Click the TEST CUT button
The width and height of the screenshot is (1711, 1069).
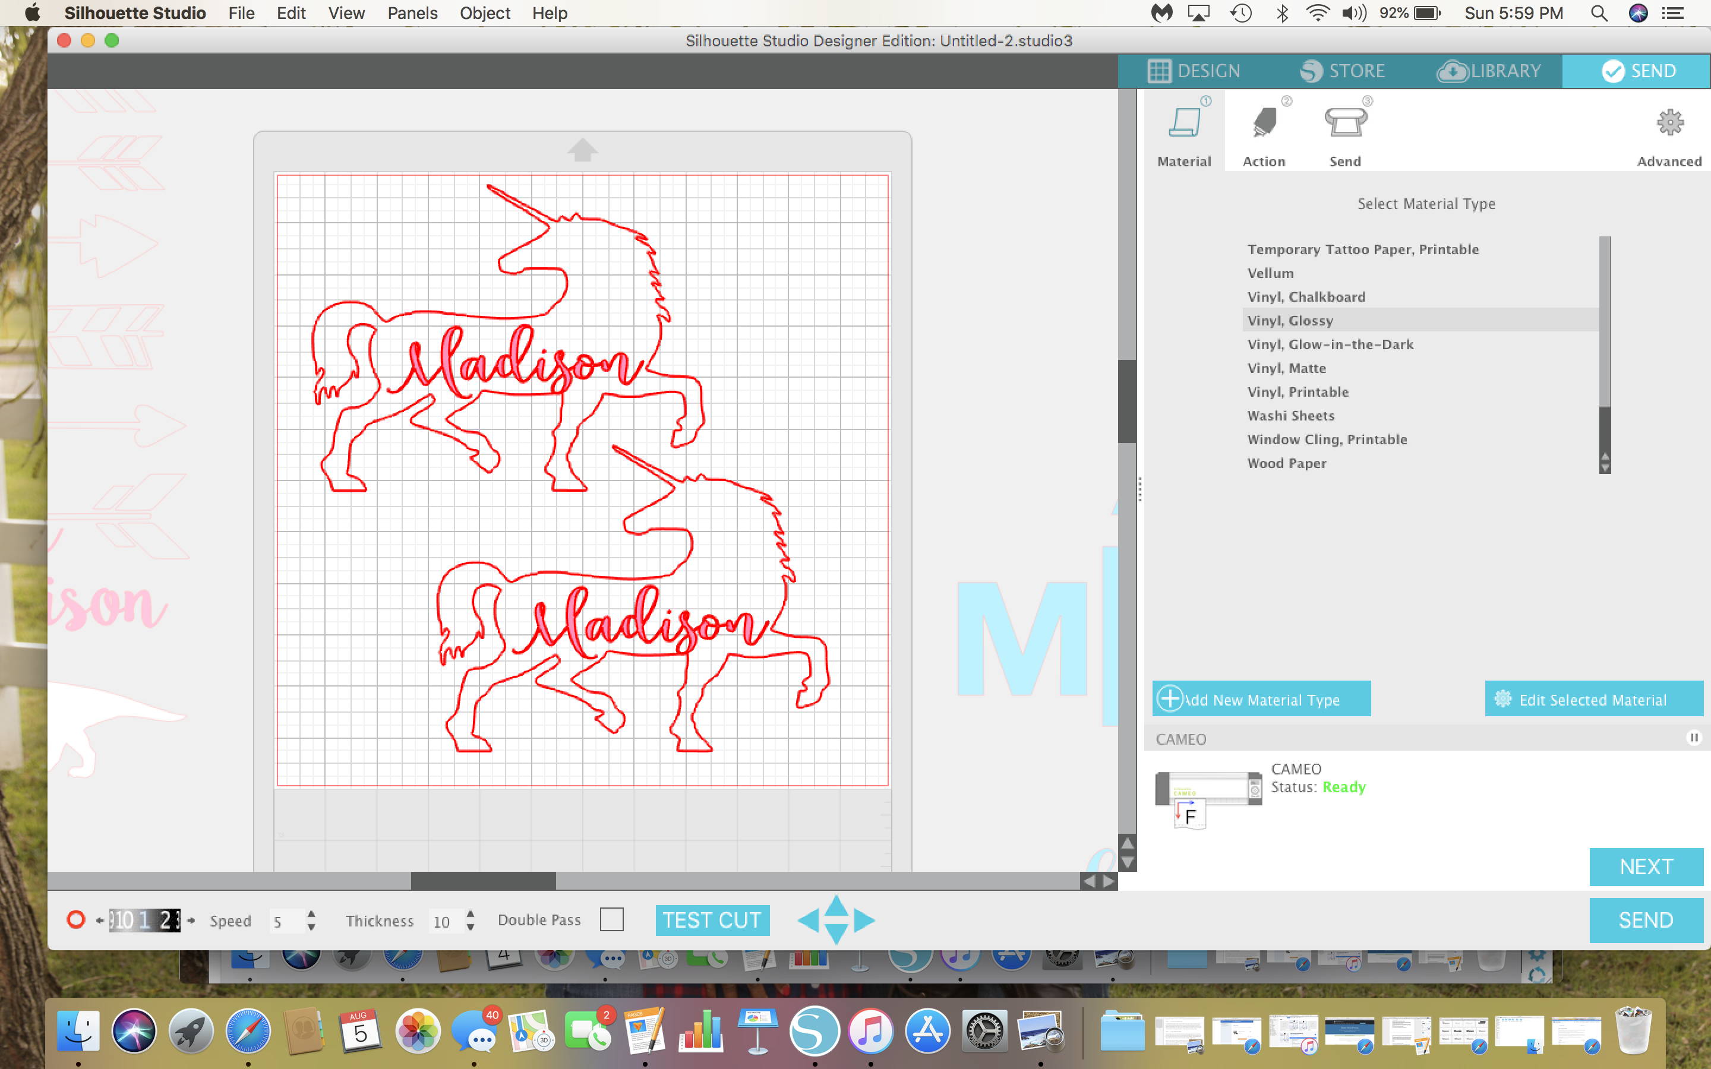coord(712,920)
